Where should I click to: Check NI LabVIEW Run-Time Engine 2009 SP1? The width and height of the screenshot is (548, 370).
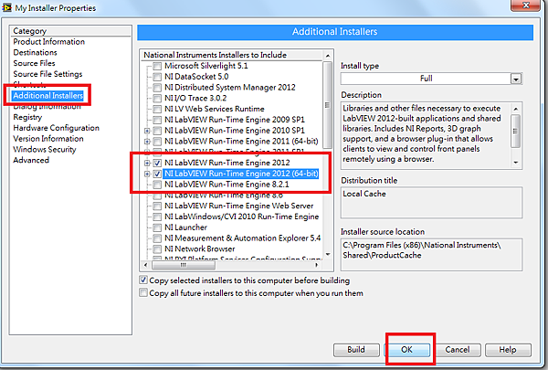157,120
